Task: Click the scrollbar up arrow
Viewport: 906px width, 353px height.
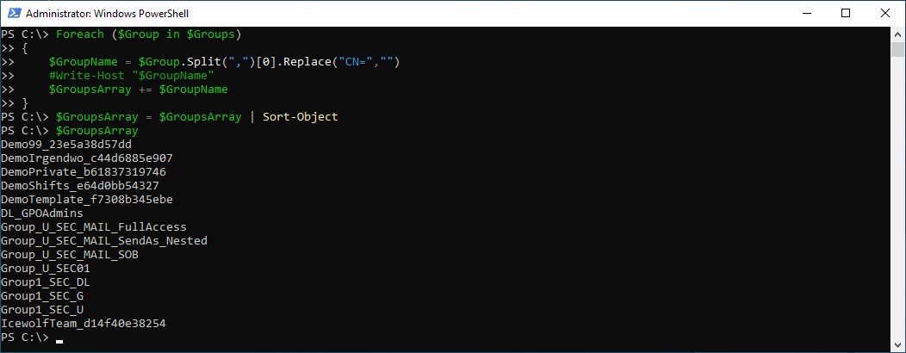Action: point(897,34)
